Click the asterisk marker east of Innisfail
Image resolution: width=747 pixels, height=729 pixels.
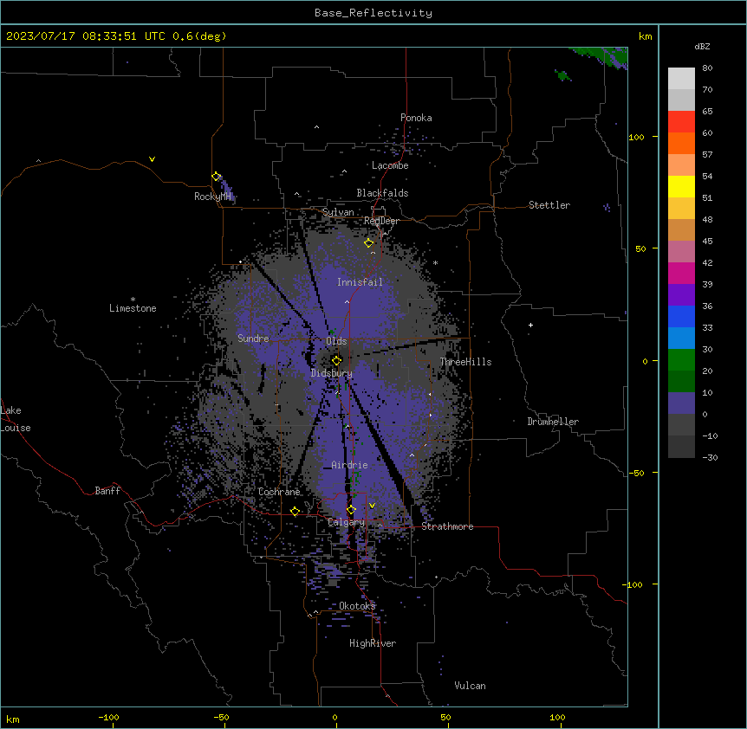coord(435,262)
